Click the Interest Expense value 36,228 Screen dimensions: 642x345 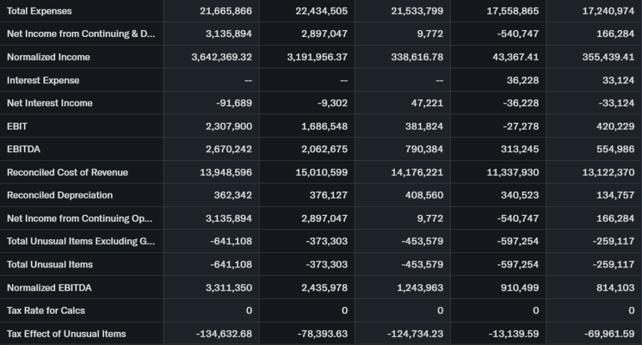point(522,80)
